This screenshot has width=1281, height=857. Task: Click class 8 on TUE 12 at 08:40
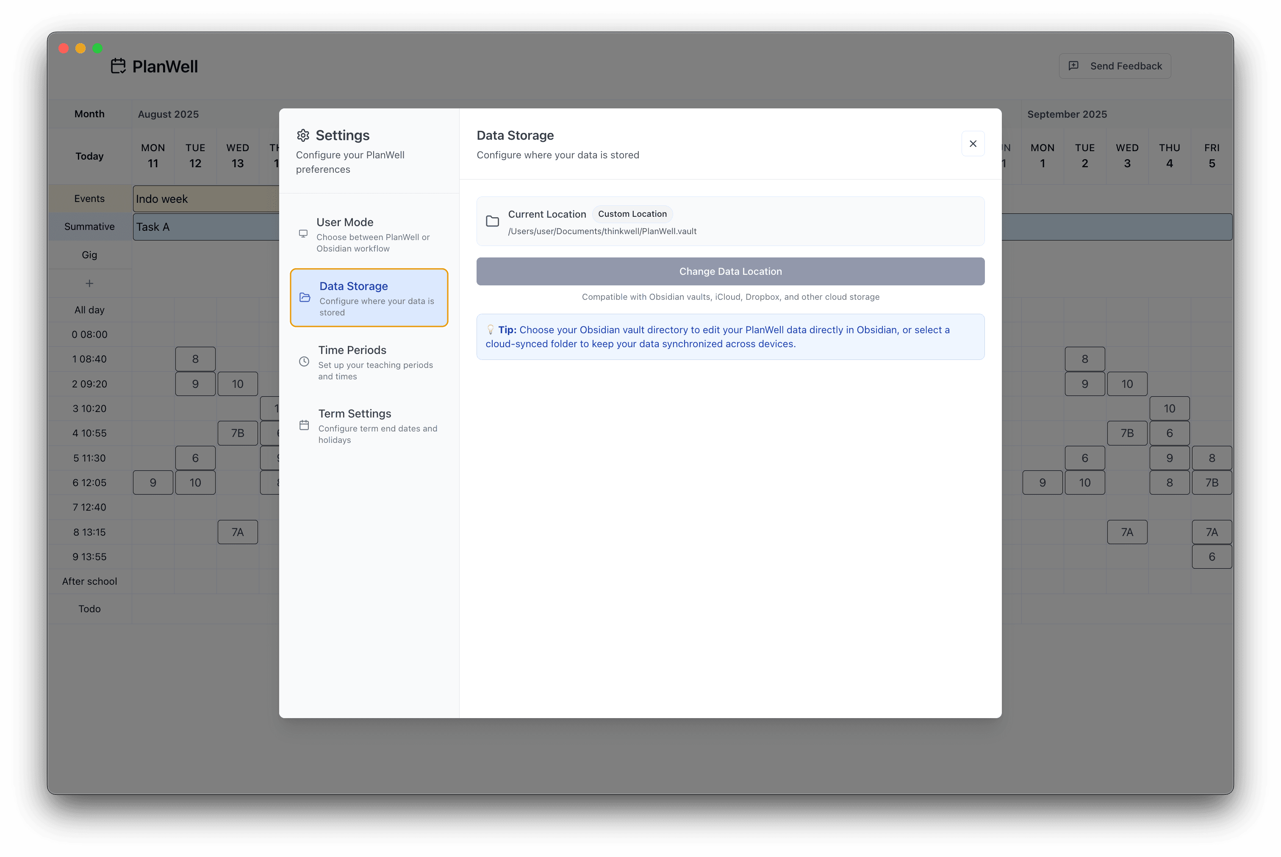pyautogui.click(x=195, y=359)
